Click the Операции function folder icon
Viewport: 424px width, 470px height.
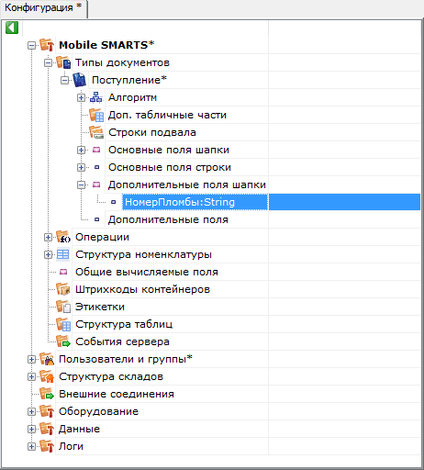63,237
